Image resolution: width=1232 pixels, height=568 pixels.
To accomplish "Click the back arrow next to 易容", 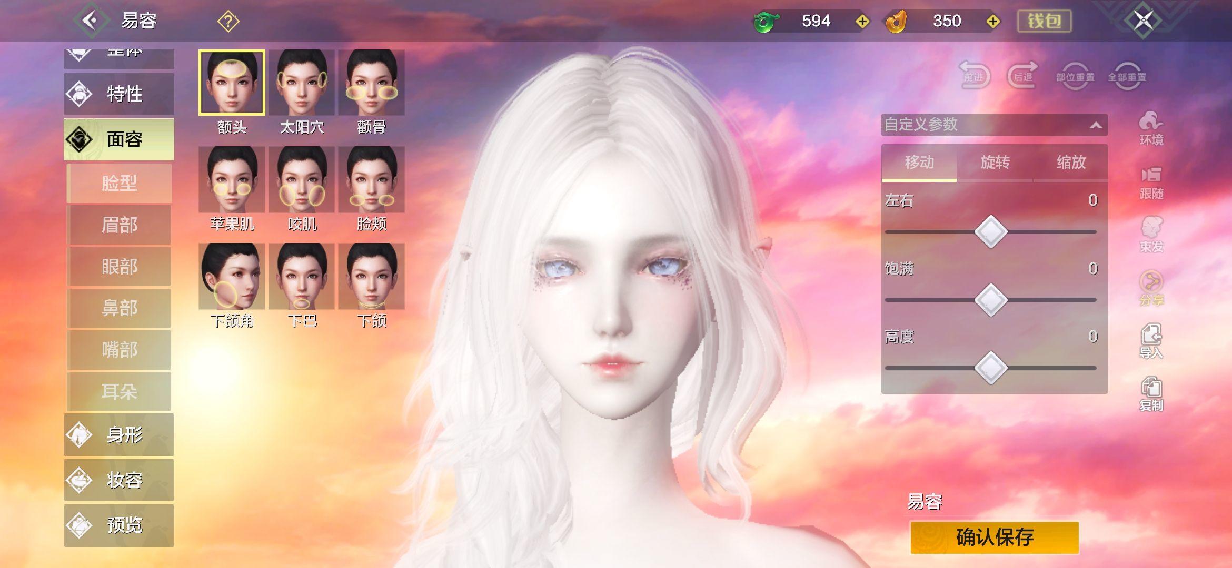I will 91,21.
